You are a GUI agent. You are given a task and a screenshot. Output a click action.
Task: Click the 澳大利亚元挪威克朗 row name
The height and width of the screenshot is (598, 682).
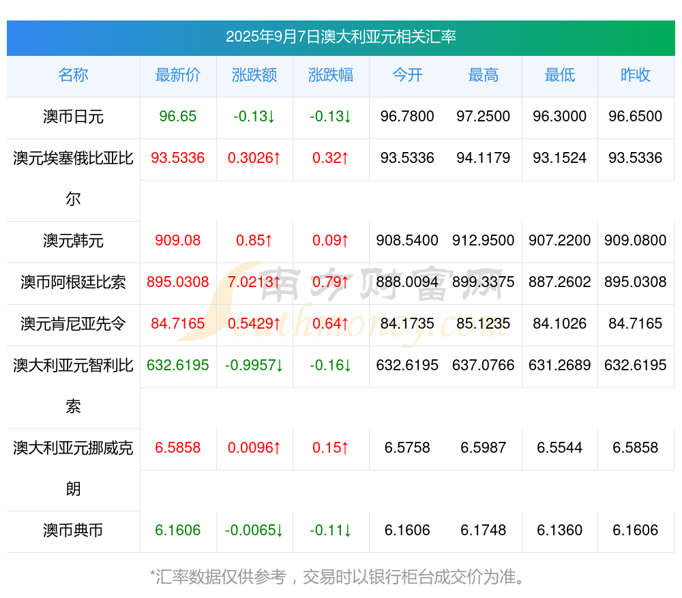point(73,468)
